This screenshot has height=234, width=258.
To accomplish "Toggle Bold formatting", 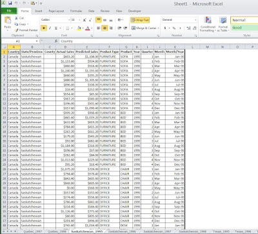I will pyautogui.click(x=44, y=28).
